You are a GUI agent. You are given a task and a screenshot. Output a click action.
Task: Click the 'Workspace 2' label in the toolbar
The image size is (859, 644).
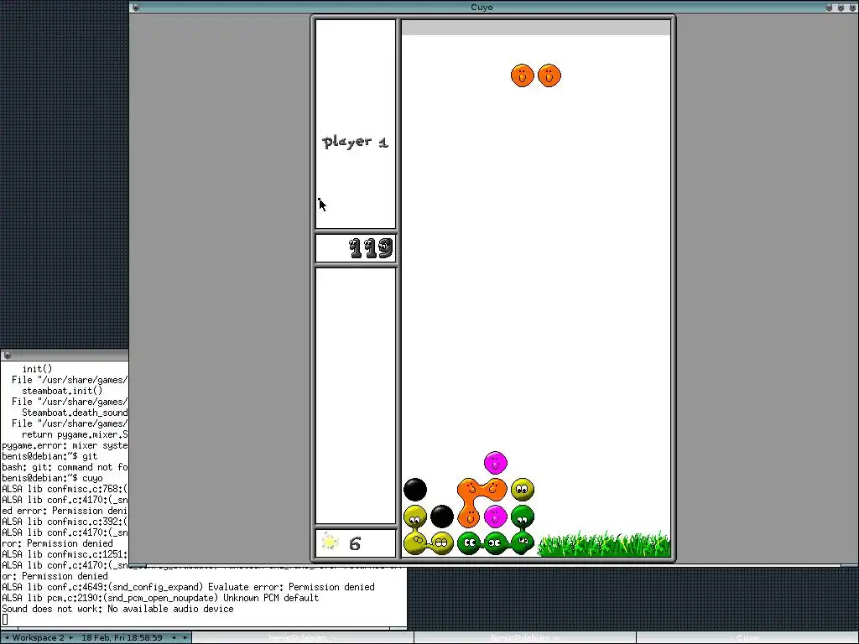pyautogui.click(x=39, y=637)
